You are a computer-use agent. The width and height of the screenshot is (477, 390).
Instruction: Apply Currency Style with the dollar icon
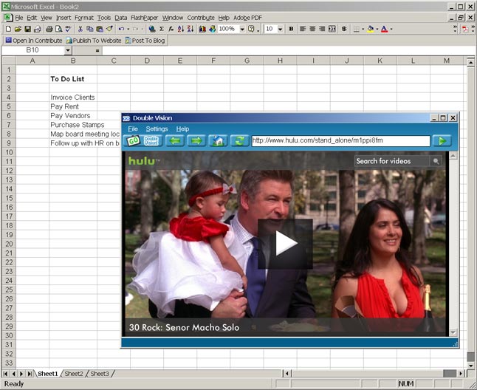tap(344, 29)
